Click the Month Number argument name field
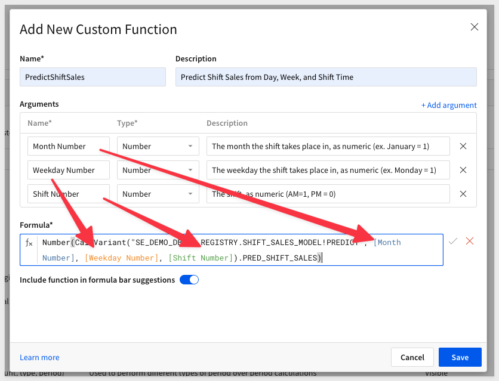Viewport: 499px width, 381px height. pyautogui.click(x=69, y=146)
